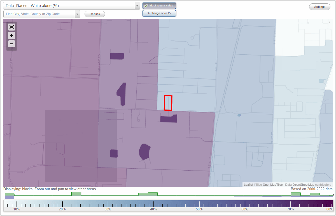Switch to % change since 2k
This screenshot has height=216, width=336.
pos(159,13)
